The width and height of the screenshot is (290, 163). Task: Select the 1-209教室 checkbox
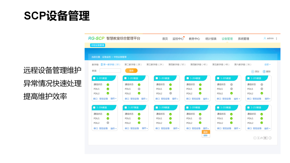187,108
